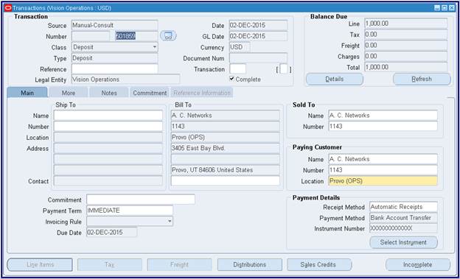
Task: Click the GL Date field
Action: pyautogui.click(x=259, y=36)
